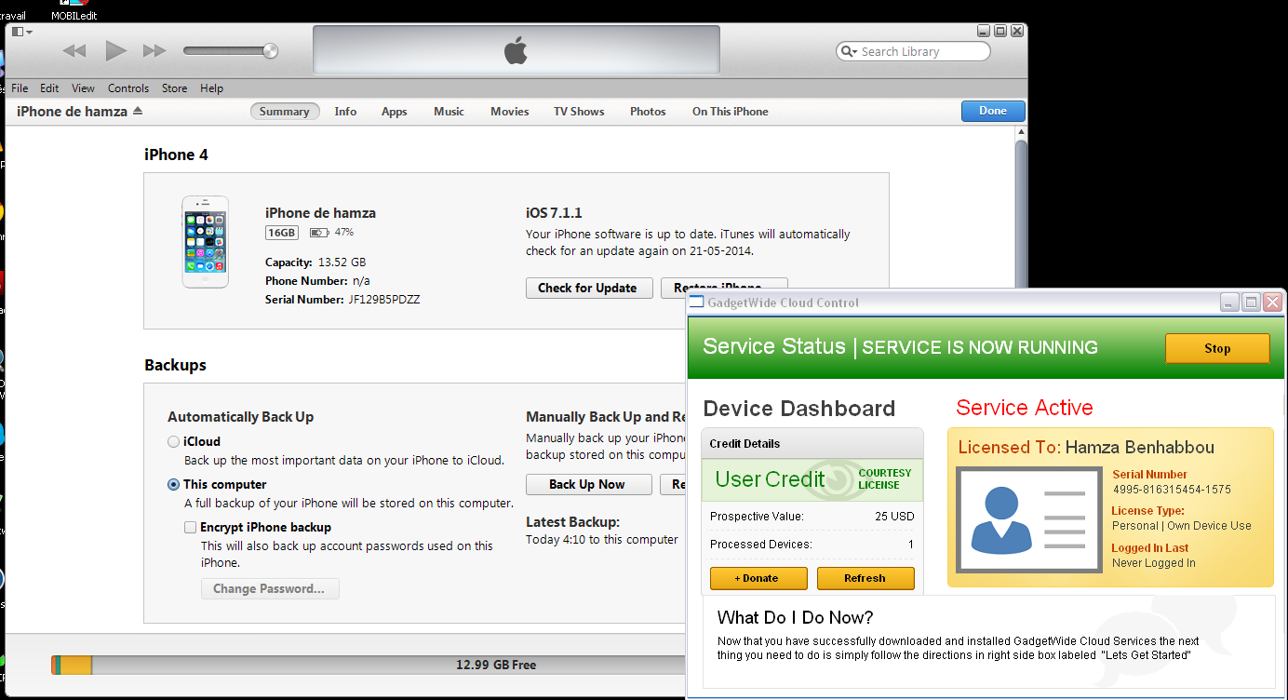Click the 16GB capacity badge

pyautogui.click(x=281, y=233)
